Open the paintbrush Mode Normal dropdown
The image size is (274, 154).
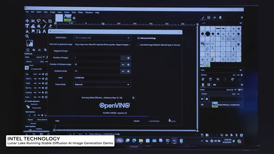35,57
